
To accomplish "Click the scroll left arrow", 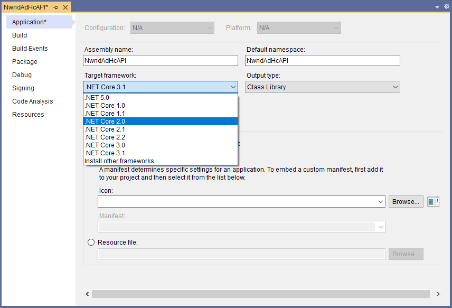I will coord(87,294).
